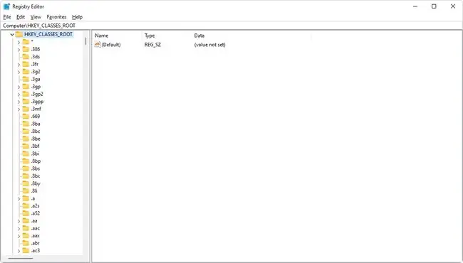Click the registry path address bar

pyautogui.click(x=231, y=26)
